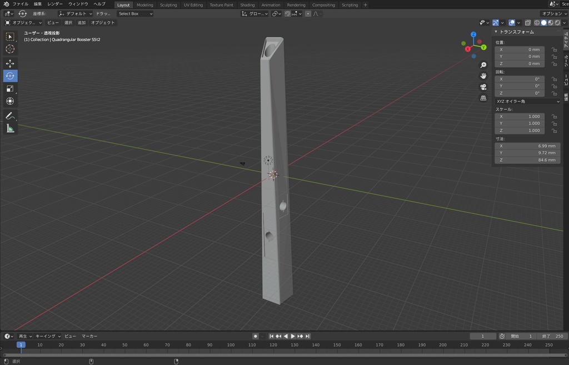Open the pivot point dropdown
The image size is (569, 365).
click(x=277, y=14)
